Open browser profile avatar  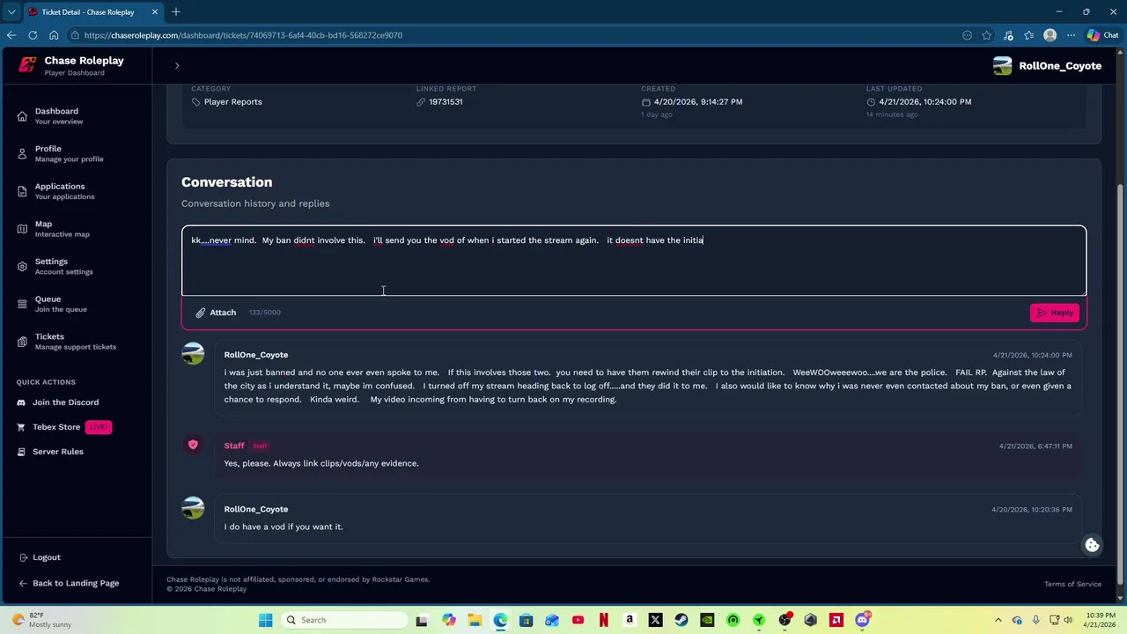(x=1050, y=35)
